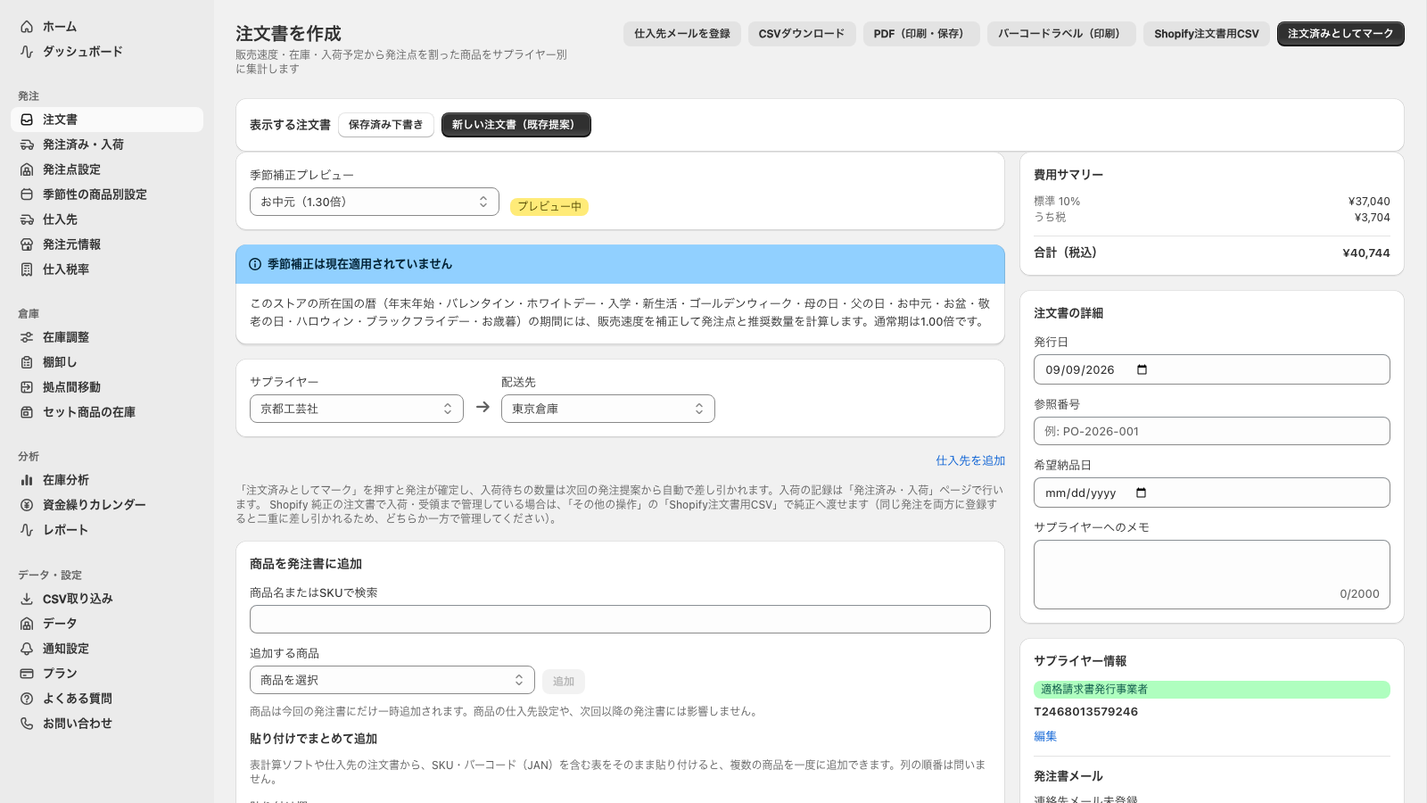
Task: Focus the サプライヤーへのメモ text area
Action: click(x=1212, y=575)
